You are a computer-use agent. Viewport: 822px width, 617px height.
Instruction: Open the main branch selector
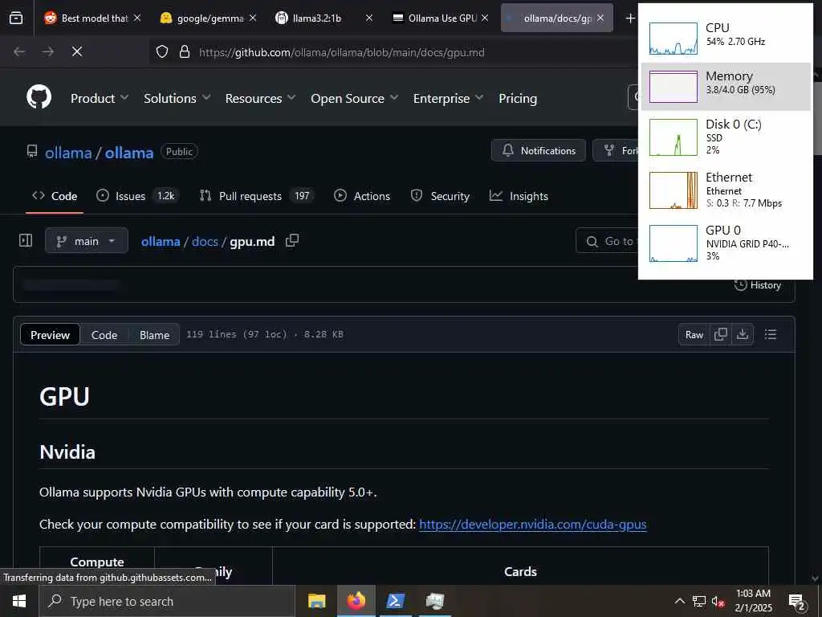87,241
